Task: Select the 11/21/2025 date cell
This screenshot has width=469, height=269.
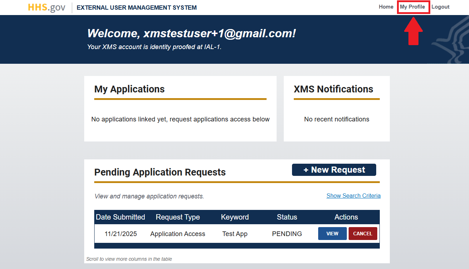Action: (x=121, y=234)
